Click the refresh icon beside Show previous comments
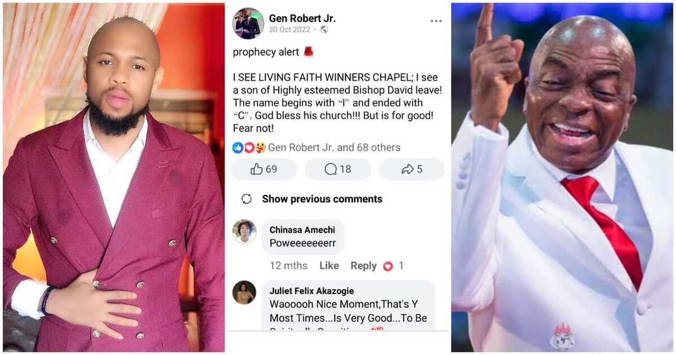The height and width of the screenshot is (355, 676). (x=246, y=199)
